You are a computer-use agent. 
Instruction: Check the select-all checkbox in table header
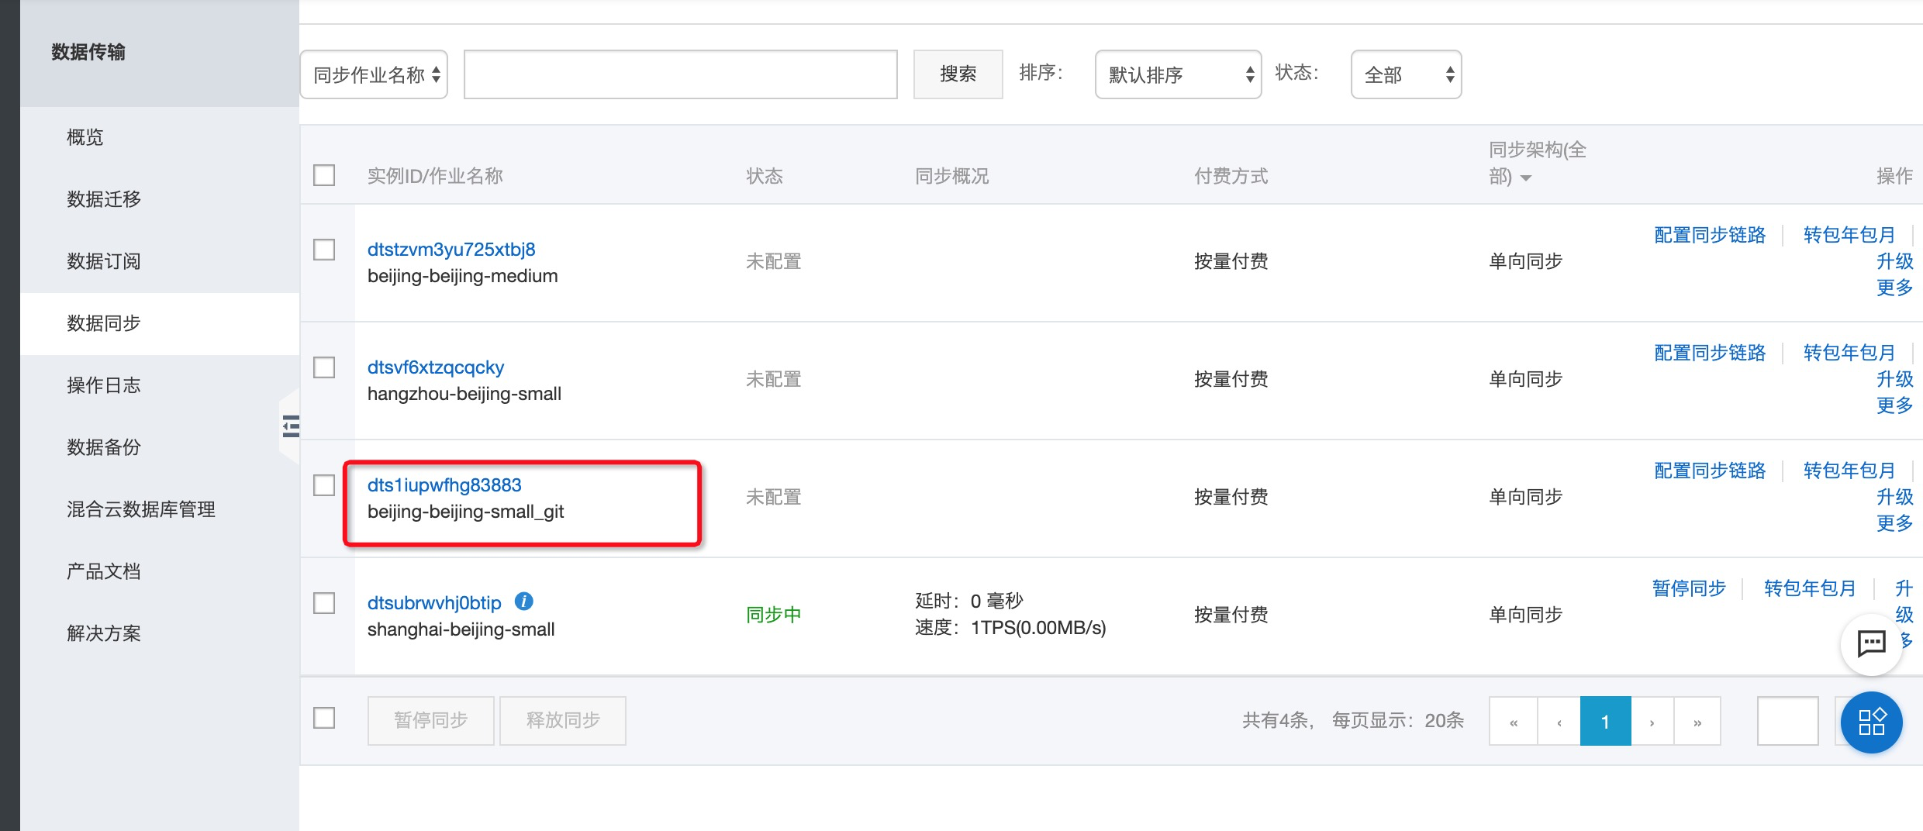324,175
